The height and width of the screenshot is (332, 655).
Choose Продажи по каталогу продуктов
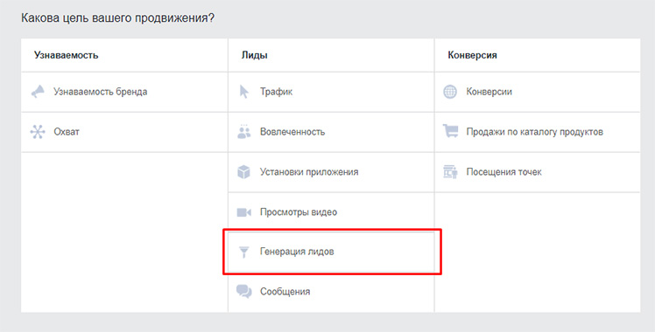[538, 132]
